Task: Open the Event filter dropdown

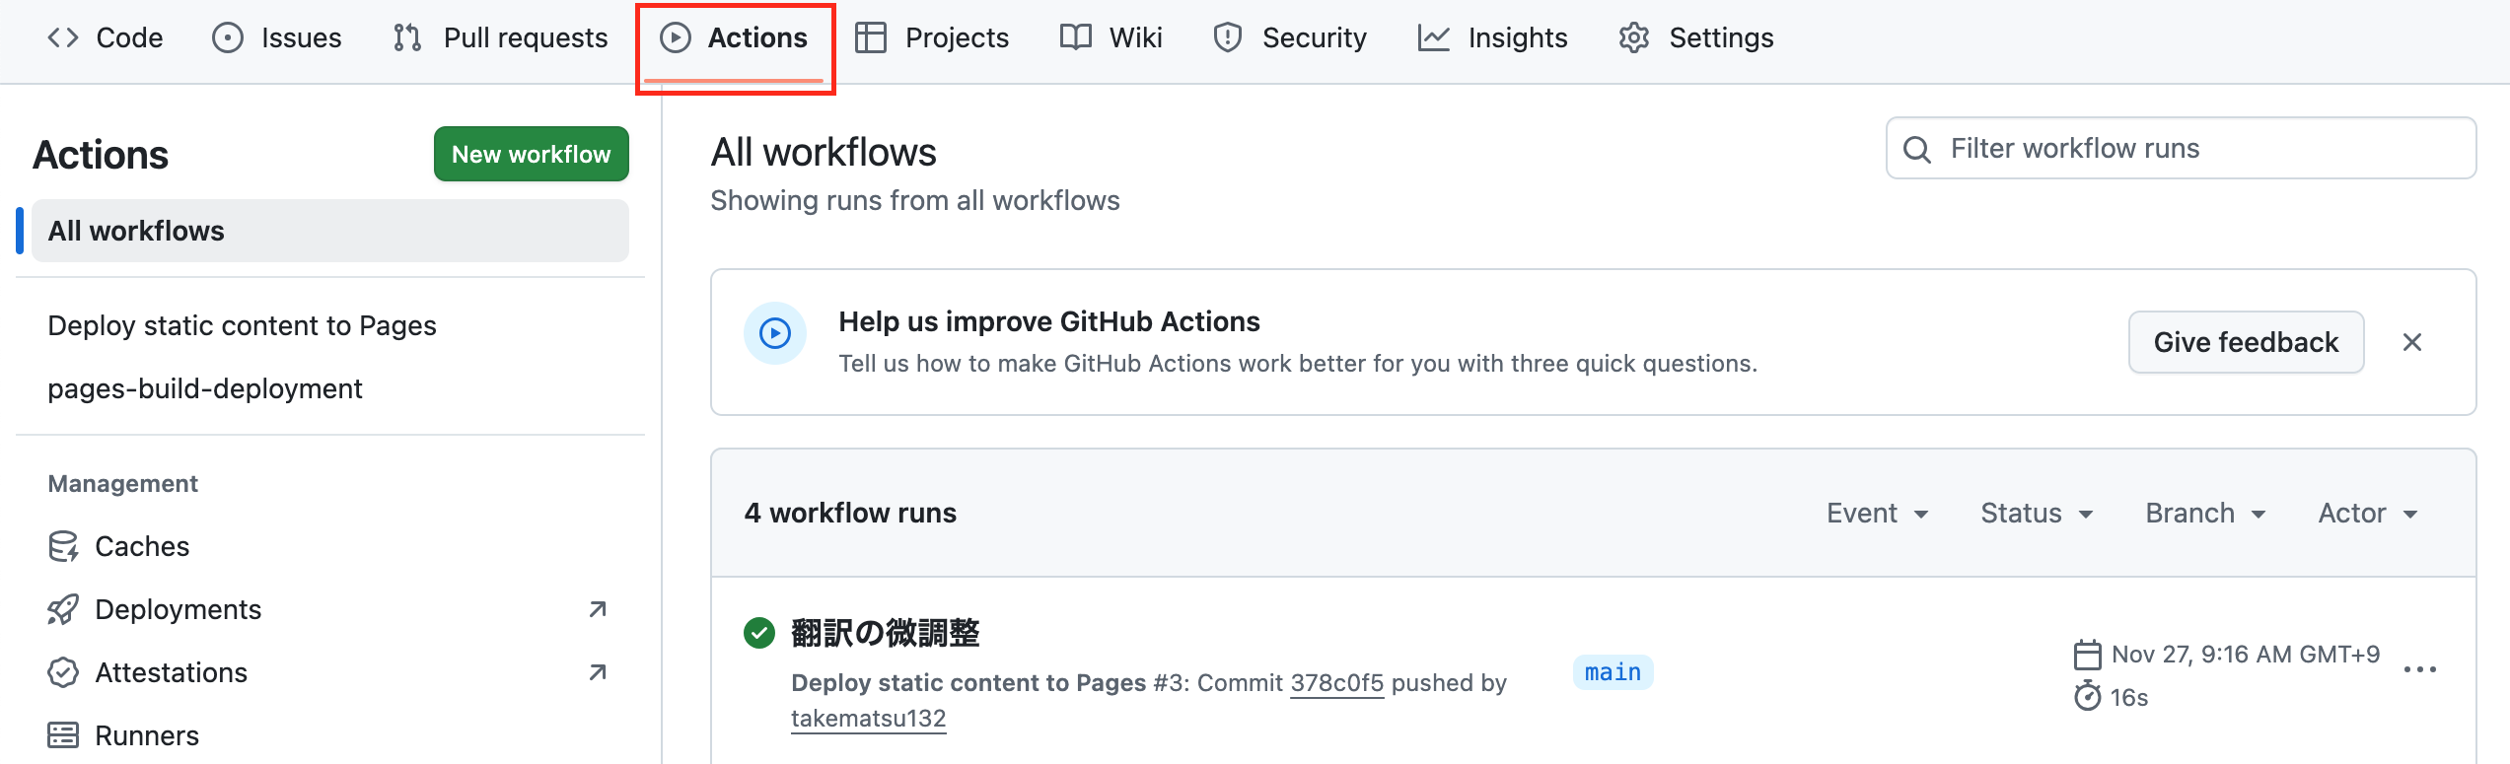Action: pyautogui.click(x=1876, y=513)
